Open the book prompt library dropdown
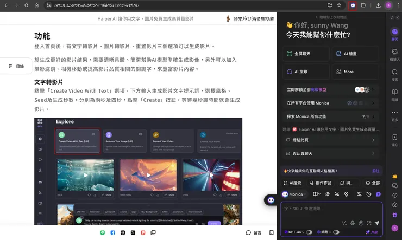 [x=317, y=194]
